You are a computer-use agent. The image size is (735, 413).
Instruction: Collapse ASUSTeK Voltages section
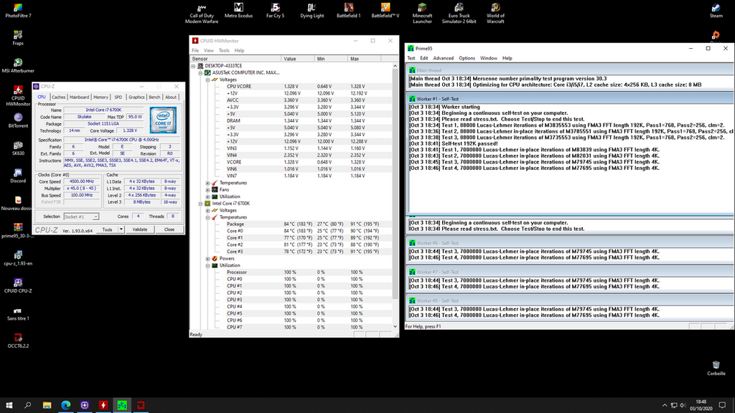[x=207, y=80]
